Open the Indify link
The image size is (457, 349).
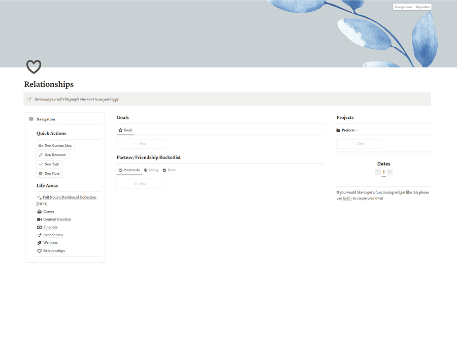(347, 198)
